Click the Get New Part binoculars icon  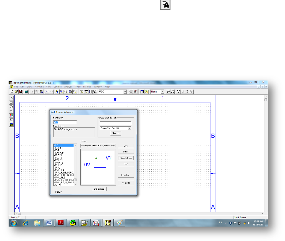[95, 92]
